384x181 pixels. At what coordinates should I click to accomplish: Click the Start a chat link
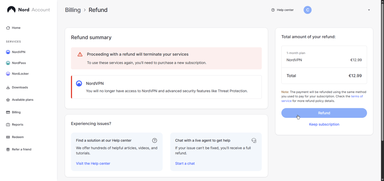185,163
